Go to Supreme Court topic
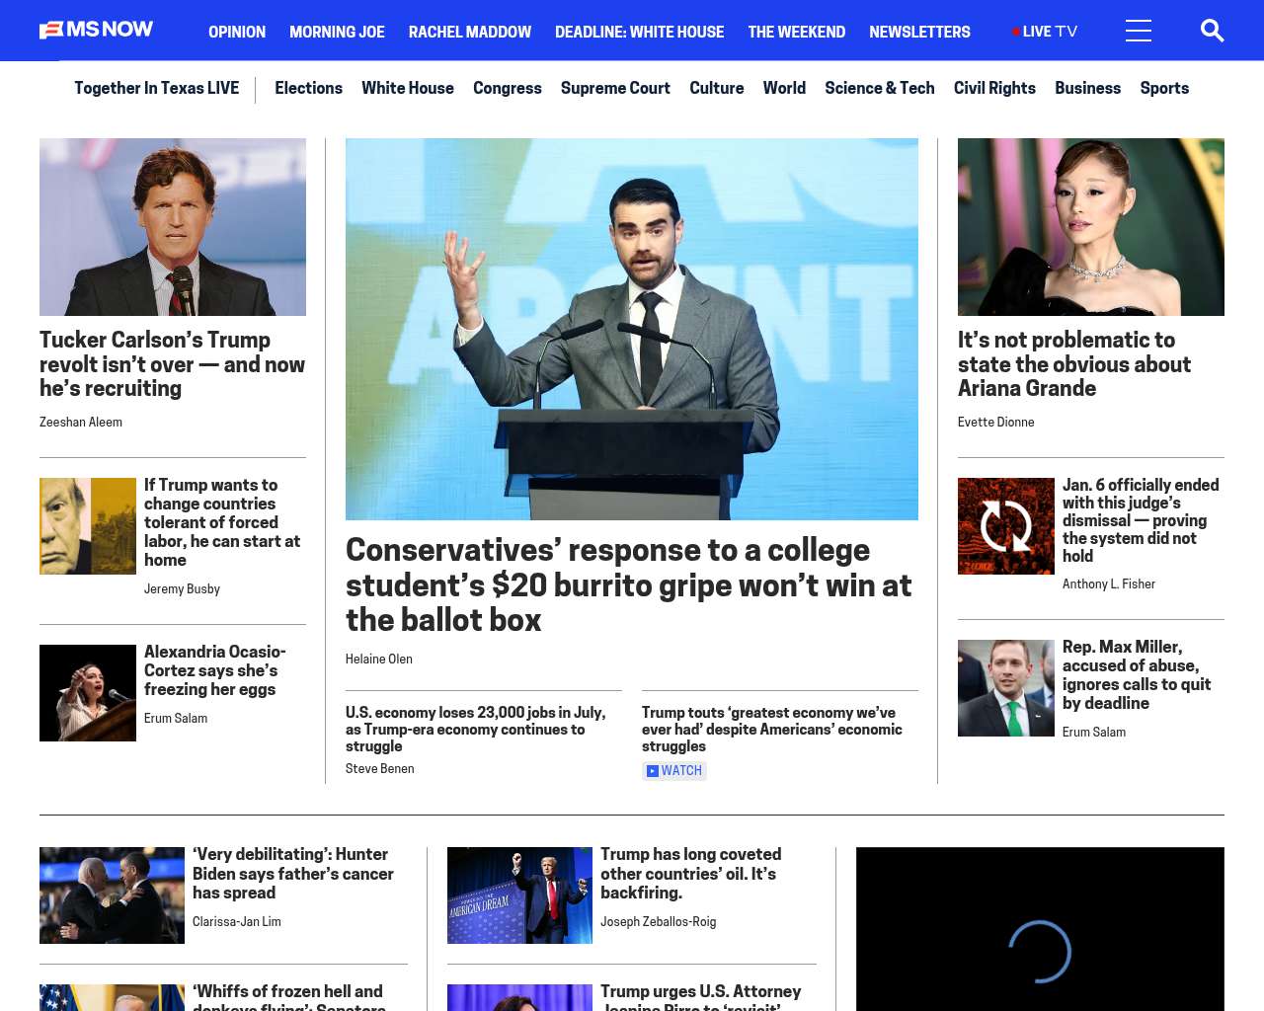 pyautogui.click(x=615, y=88)
